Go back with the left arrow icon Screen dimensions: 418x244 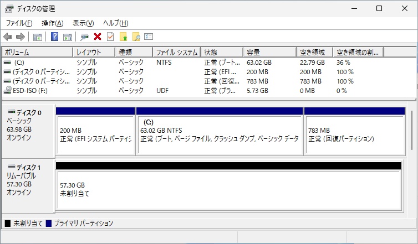pos(8,37)
